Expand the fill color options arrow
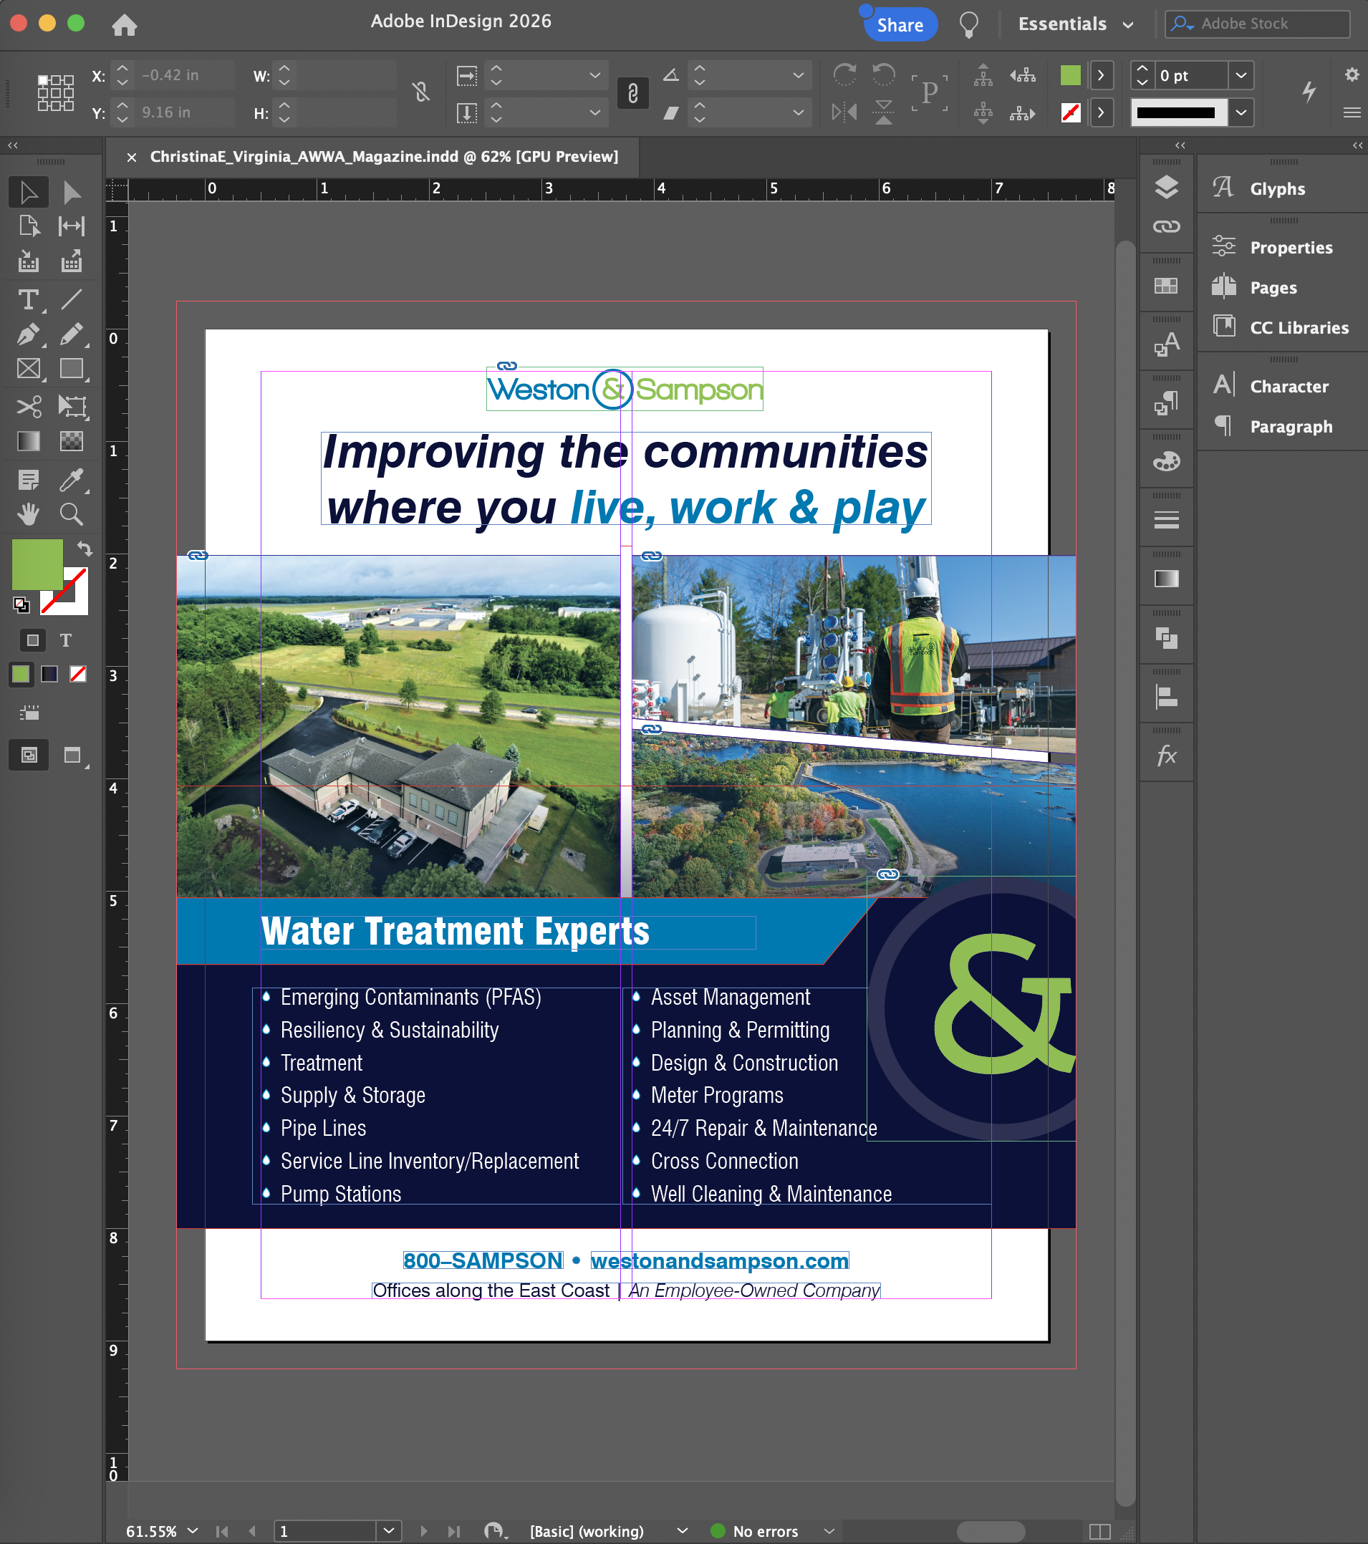The image size is (1368, 1544). tap(1102, 75)
